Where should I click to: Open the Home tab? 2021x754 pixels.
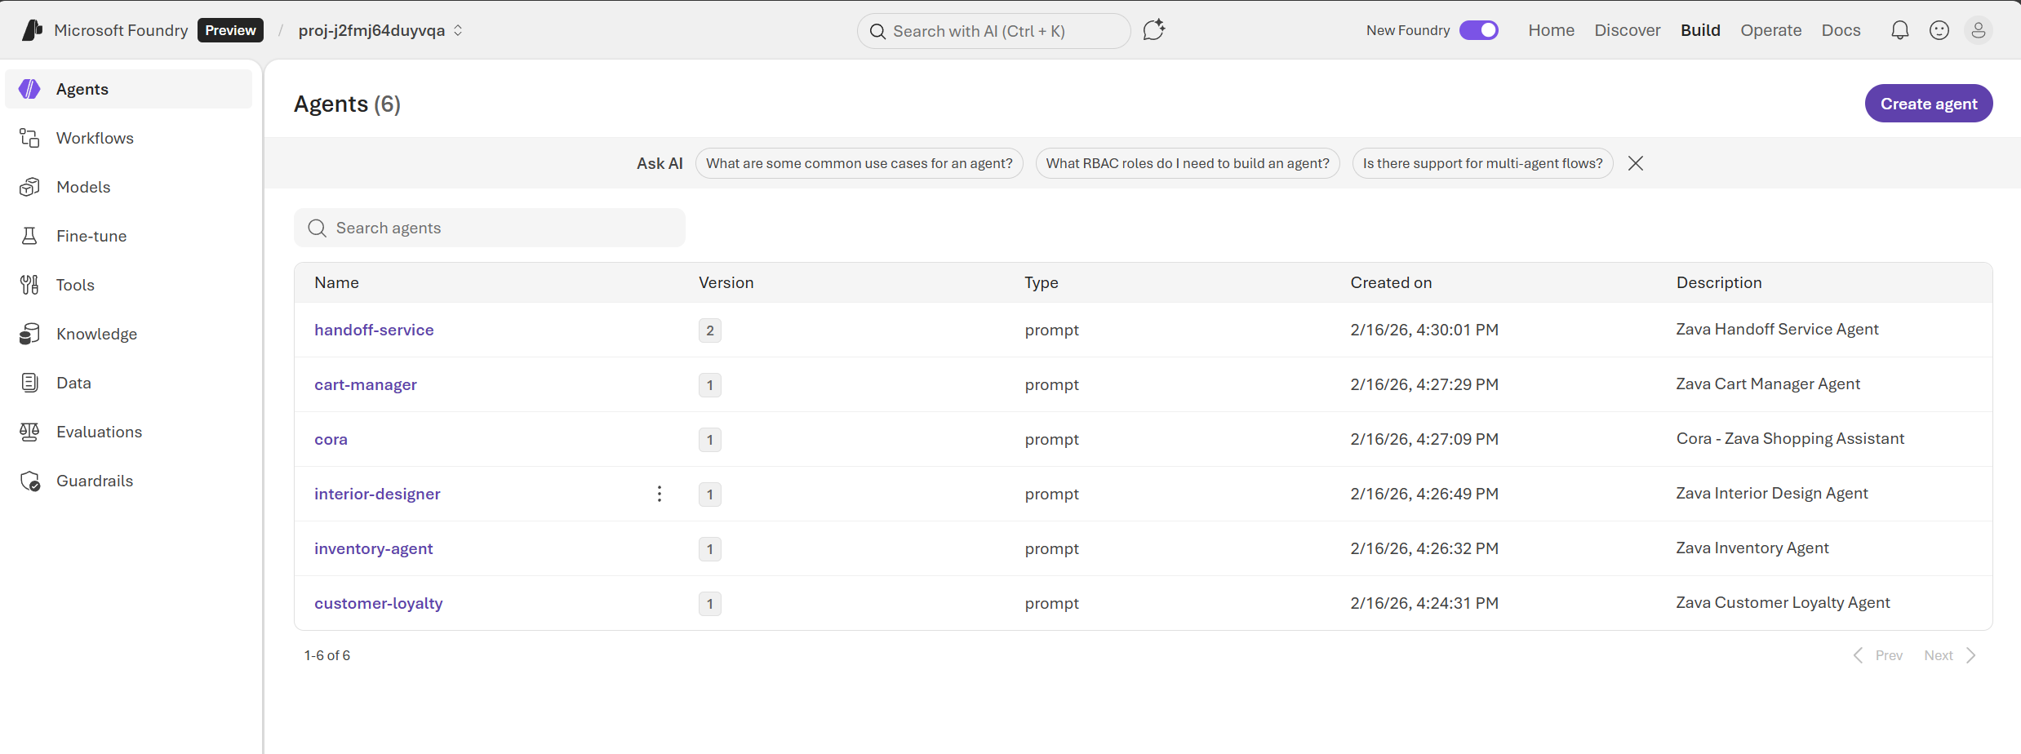coord(1552,30)
